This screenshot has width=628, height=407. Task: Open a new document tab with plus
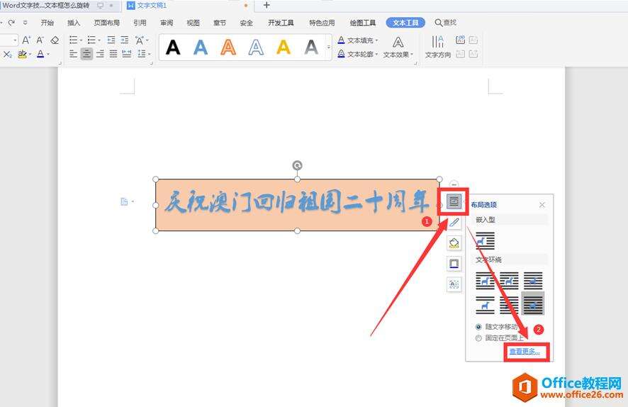(267, 5)
